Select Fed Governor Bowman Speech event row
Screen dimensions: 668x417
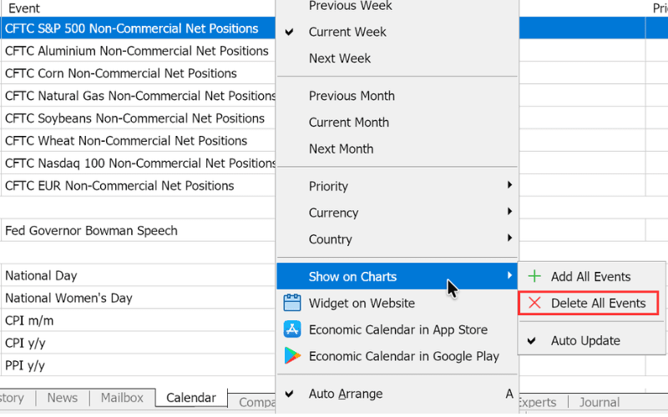[x=138, y=230]
